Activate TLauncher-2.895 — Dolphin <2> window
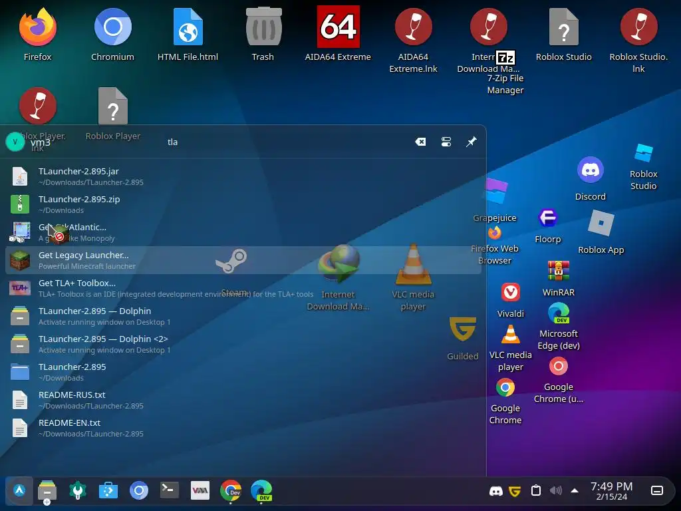 point(243,344)
